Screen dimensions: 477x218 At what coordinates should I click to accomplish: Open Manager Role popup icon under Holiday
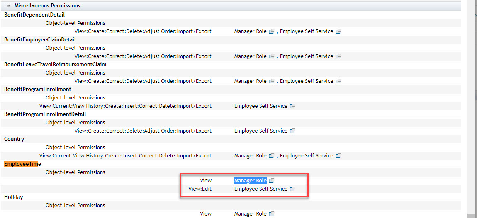[x=272, y=214]
